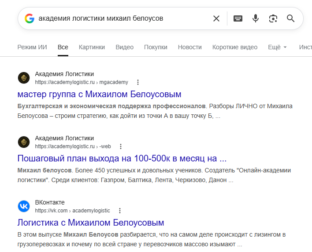Click the vk.com › academylogistic URL
This screenshot has width=312, height=252.
(x=72, y=211)
